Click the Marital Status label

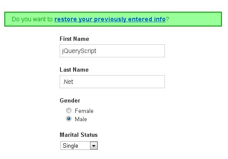coord(79,135)
